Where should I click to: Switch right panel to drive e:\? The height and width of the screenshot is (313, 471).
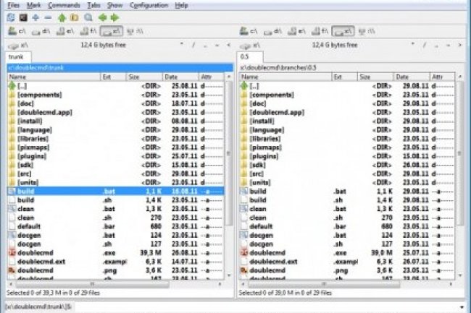pos(299,31)
